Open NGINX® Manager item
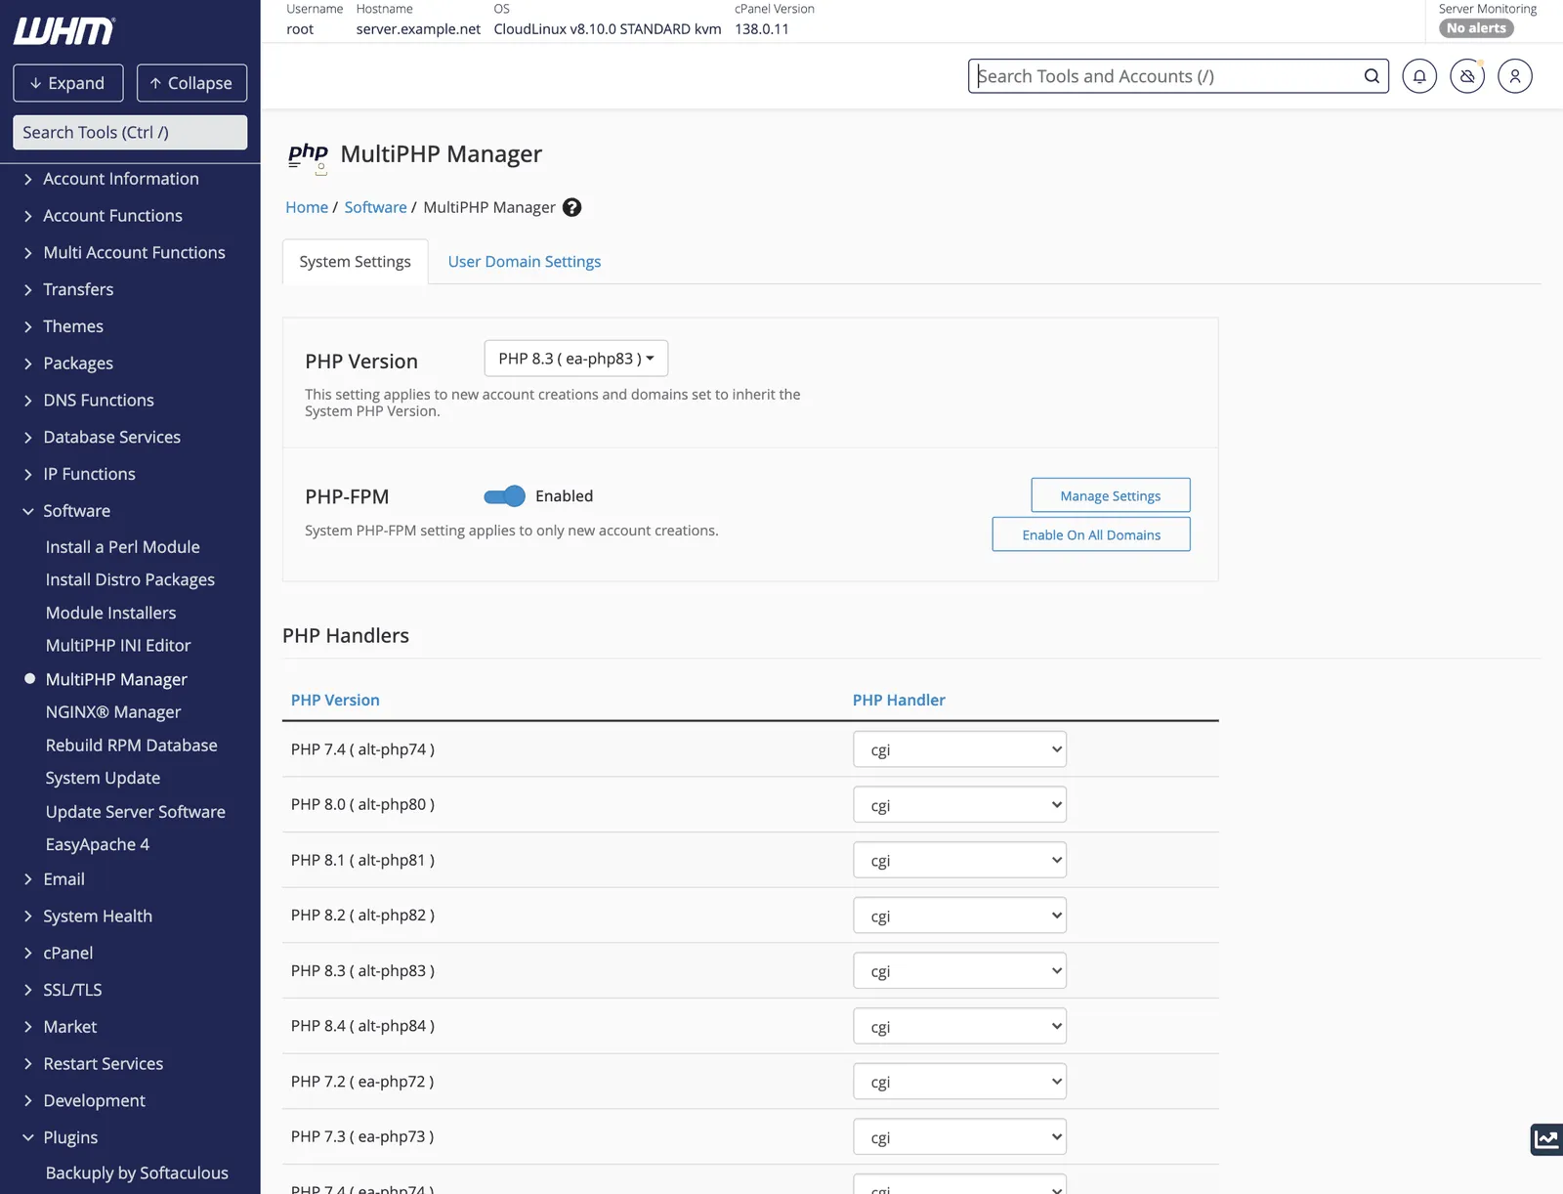This screenshot has width=1563, height=1194. click(x=113, y=712)
